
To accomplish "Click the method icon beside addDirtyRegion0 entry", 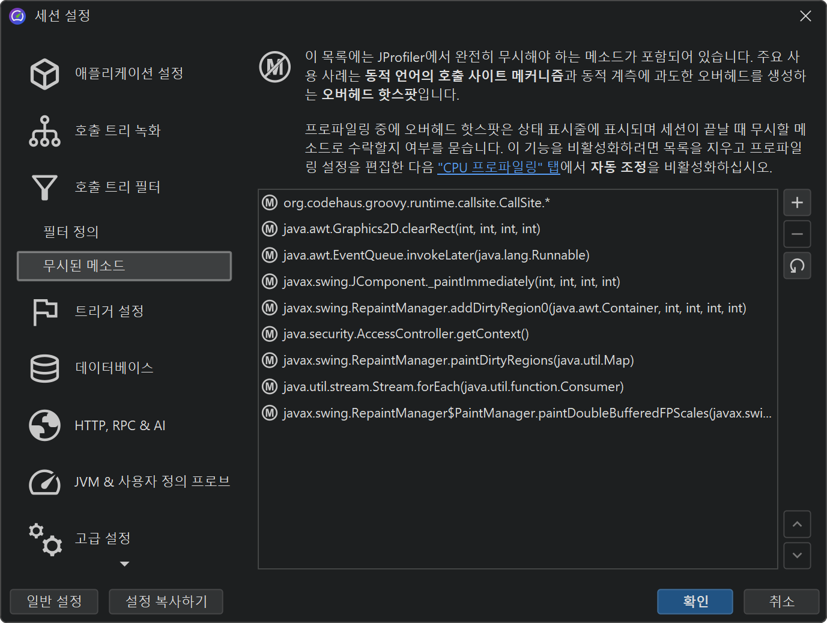I will point(270,308).
